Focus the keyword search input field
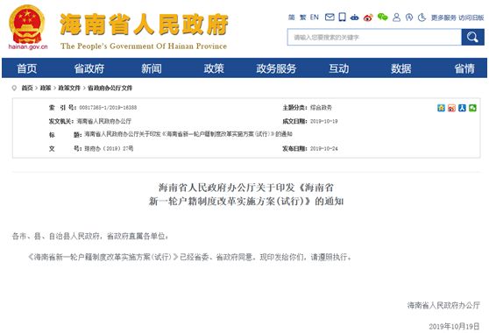The image size is (489, 333). (374, 37)
